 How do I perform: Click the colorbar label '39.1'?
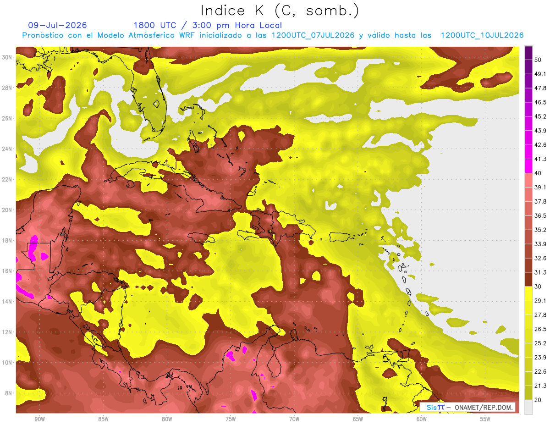click(x=540, y=187)
